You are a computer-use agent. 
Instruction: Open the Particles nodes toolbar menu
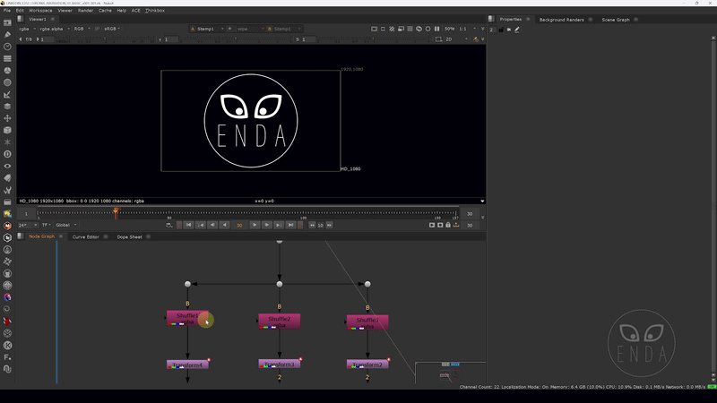point(7,142)
